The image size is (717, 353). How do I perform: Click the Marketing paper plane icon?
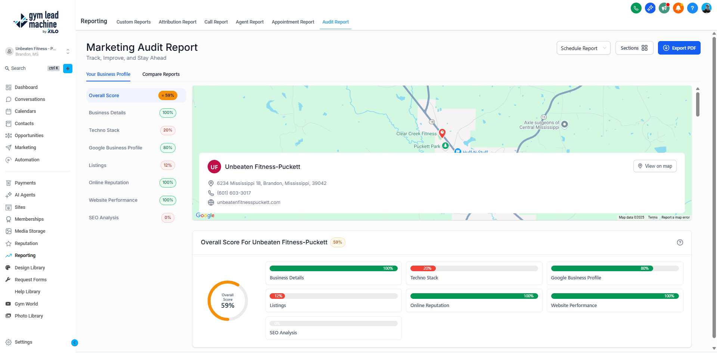point(9,148)
